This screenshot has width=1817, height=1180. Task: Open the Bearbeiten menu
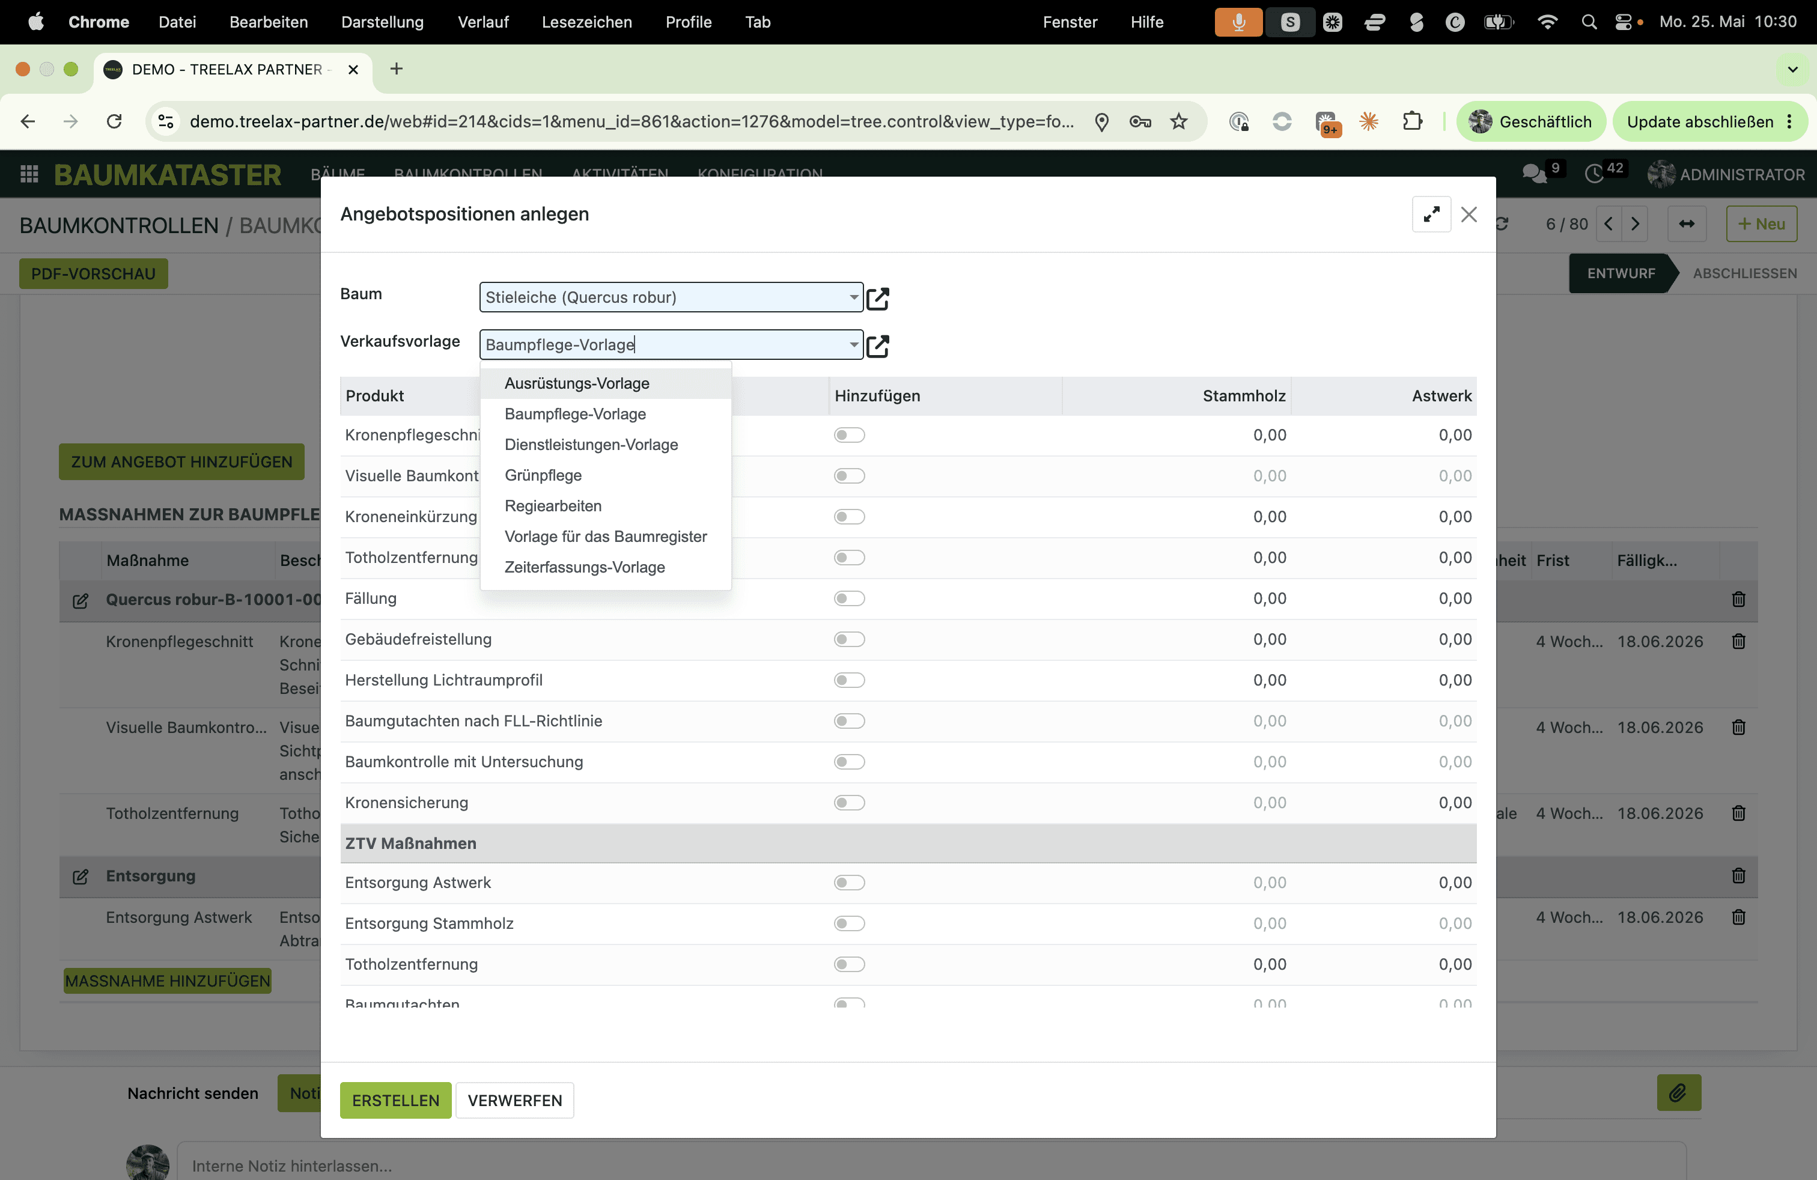[x=269, y=22]
